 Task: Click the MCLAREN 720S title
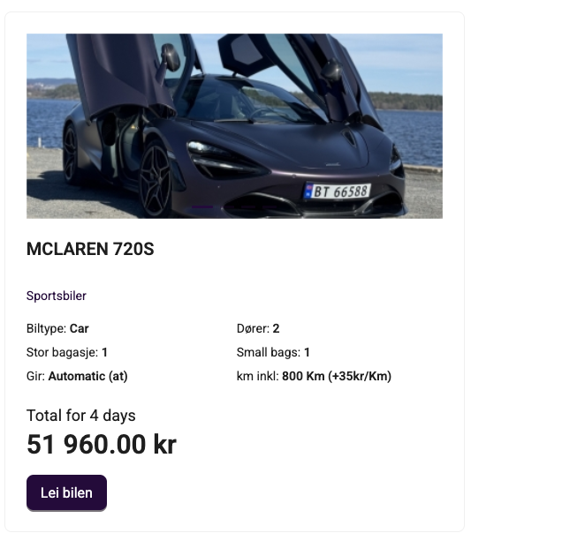click(x=90, y=249)
